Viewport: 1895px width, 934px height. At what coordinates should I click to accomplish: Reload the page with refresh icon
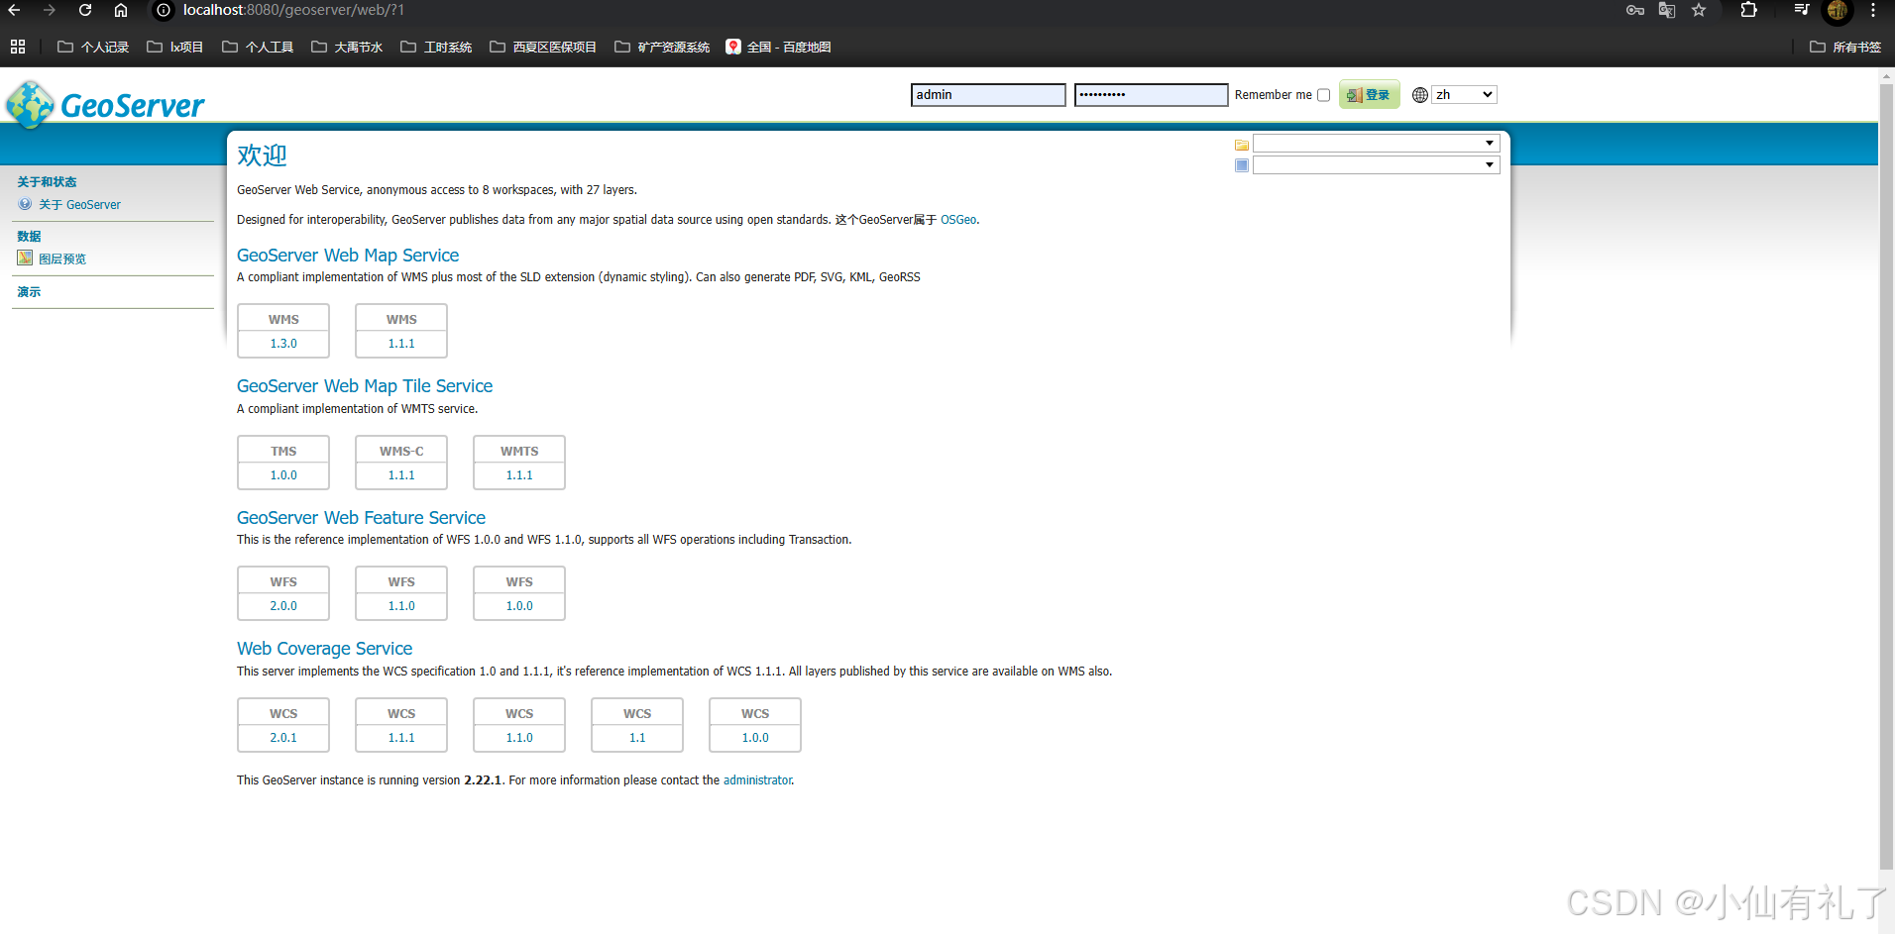click(x=85, y=10)
